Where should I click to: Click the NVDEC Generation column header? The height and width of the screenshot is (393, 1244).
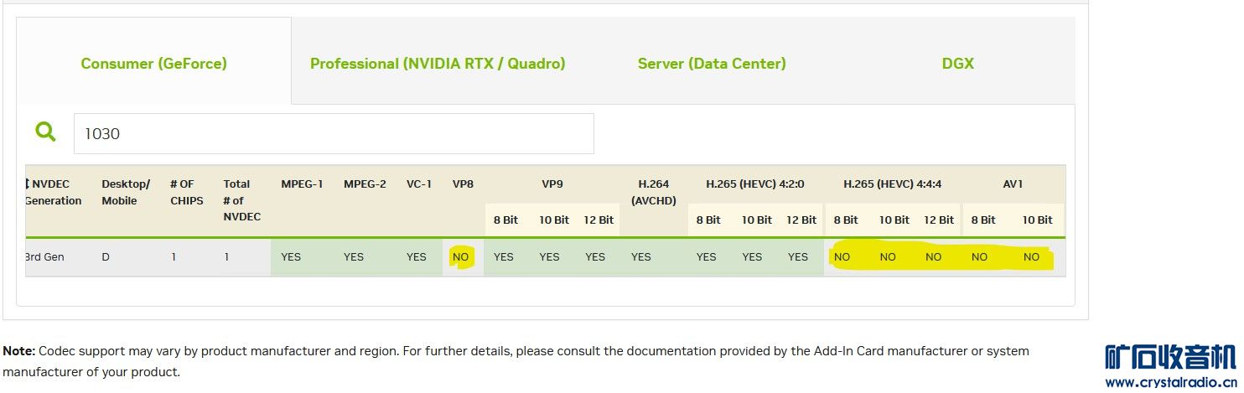click(54, 192)
